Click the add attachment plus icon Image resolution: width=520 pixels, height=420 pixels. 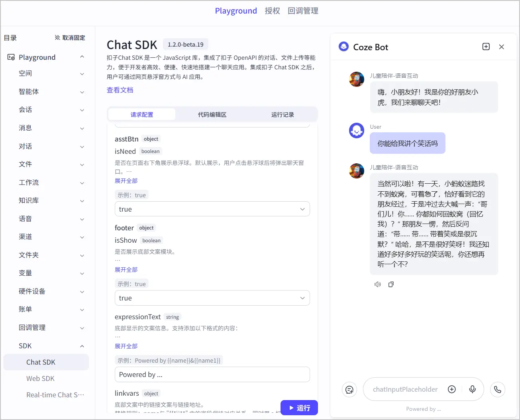452,389
